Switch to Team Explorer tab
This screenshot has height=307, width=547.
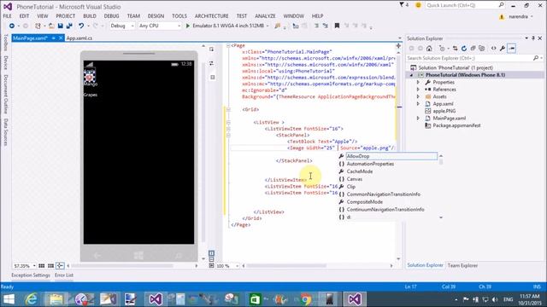pyautogui.click(x=462, y=265)
